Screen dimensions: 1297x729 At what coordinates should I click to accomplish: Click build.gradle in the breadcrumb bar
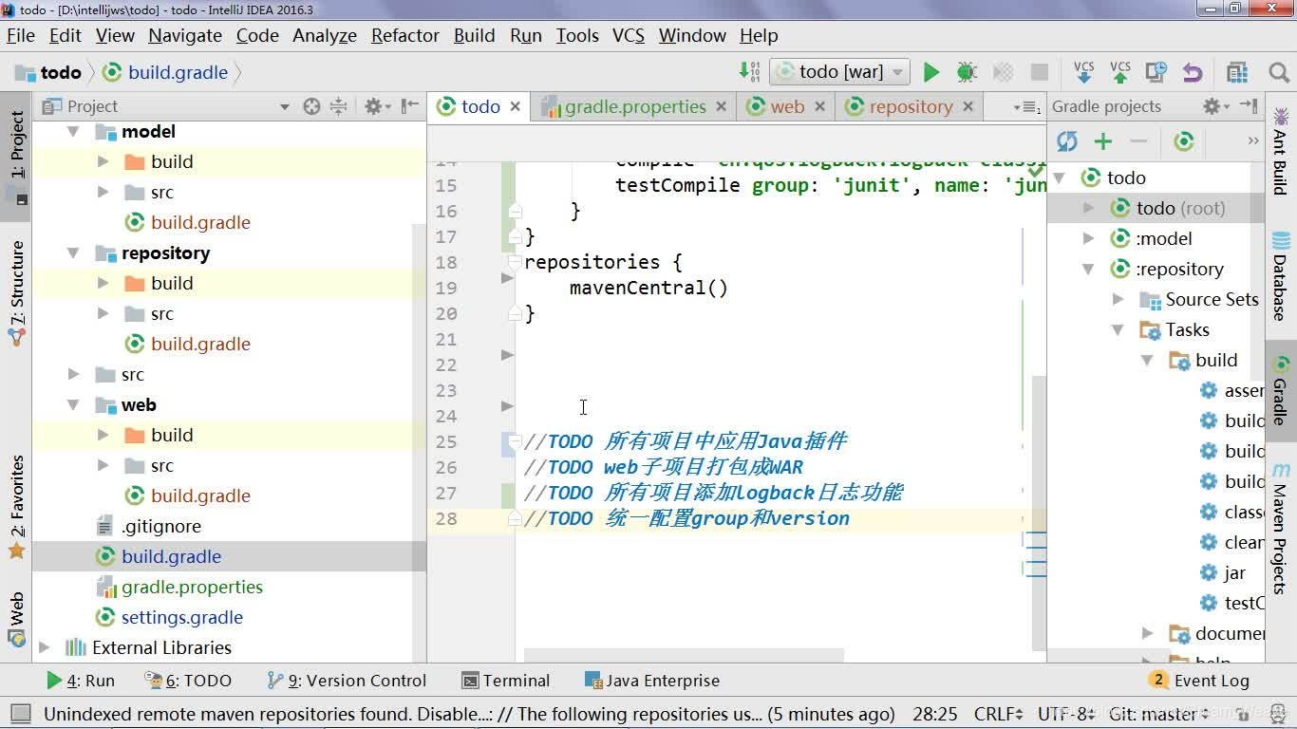[x=179, y=72]
